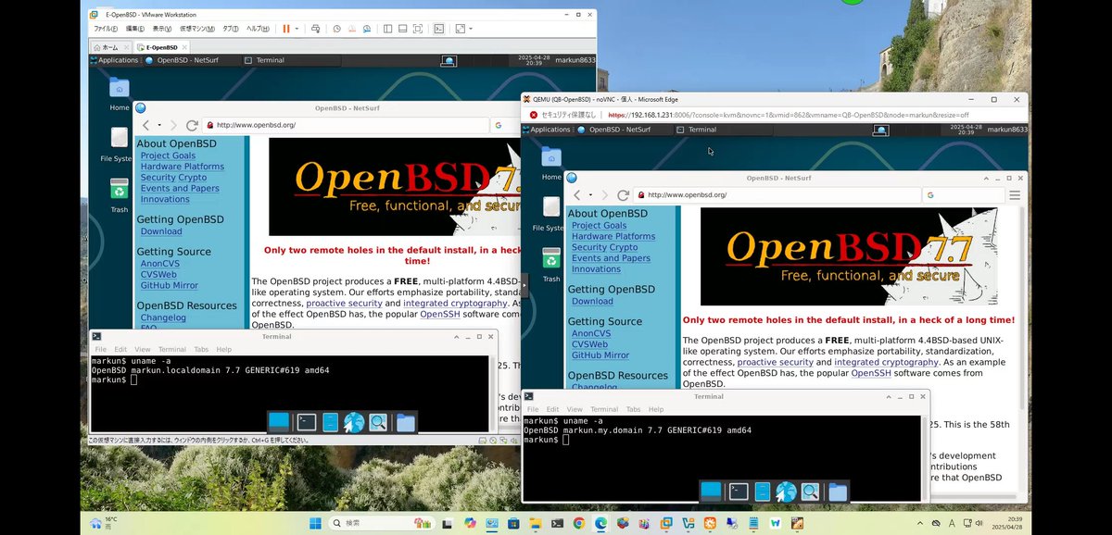Click URL field in noVNC NetSurf window
1112x535 pixels.
[x=777, y=195]
